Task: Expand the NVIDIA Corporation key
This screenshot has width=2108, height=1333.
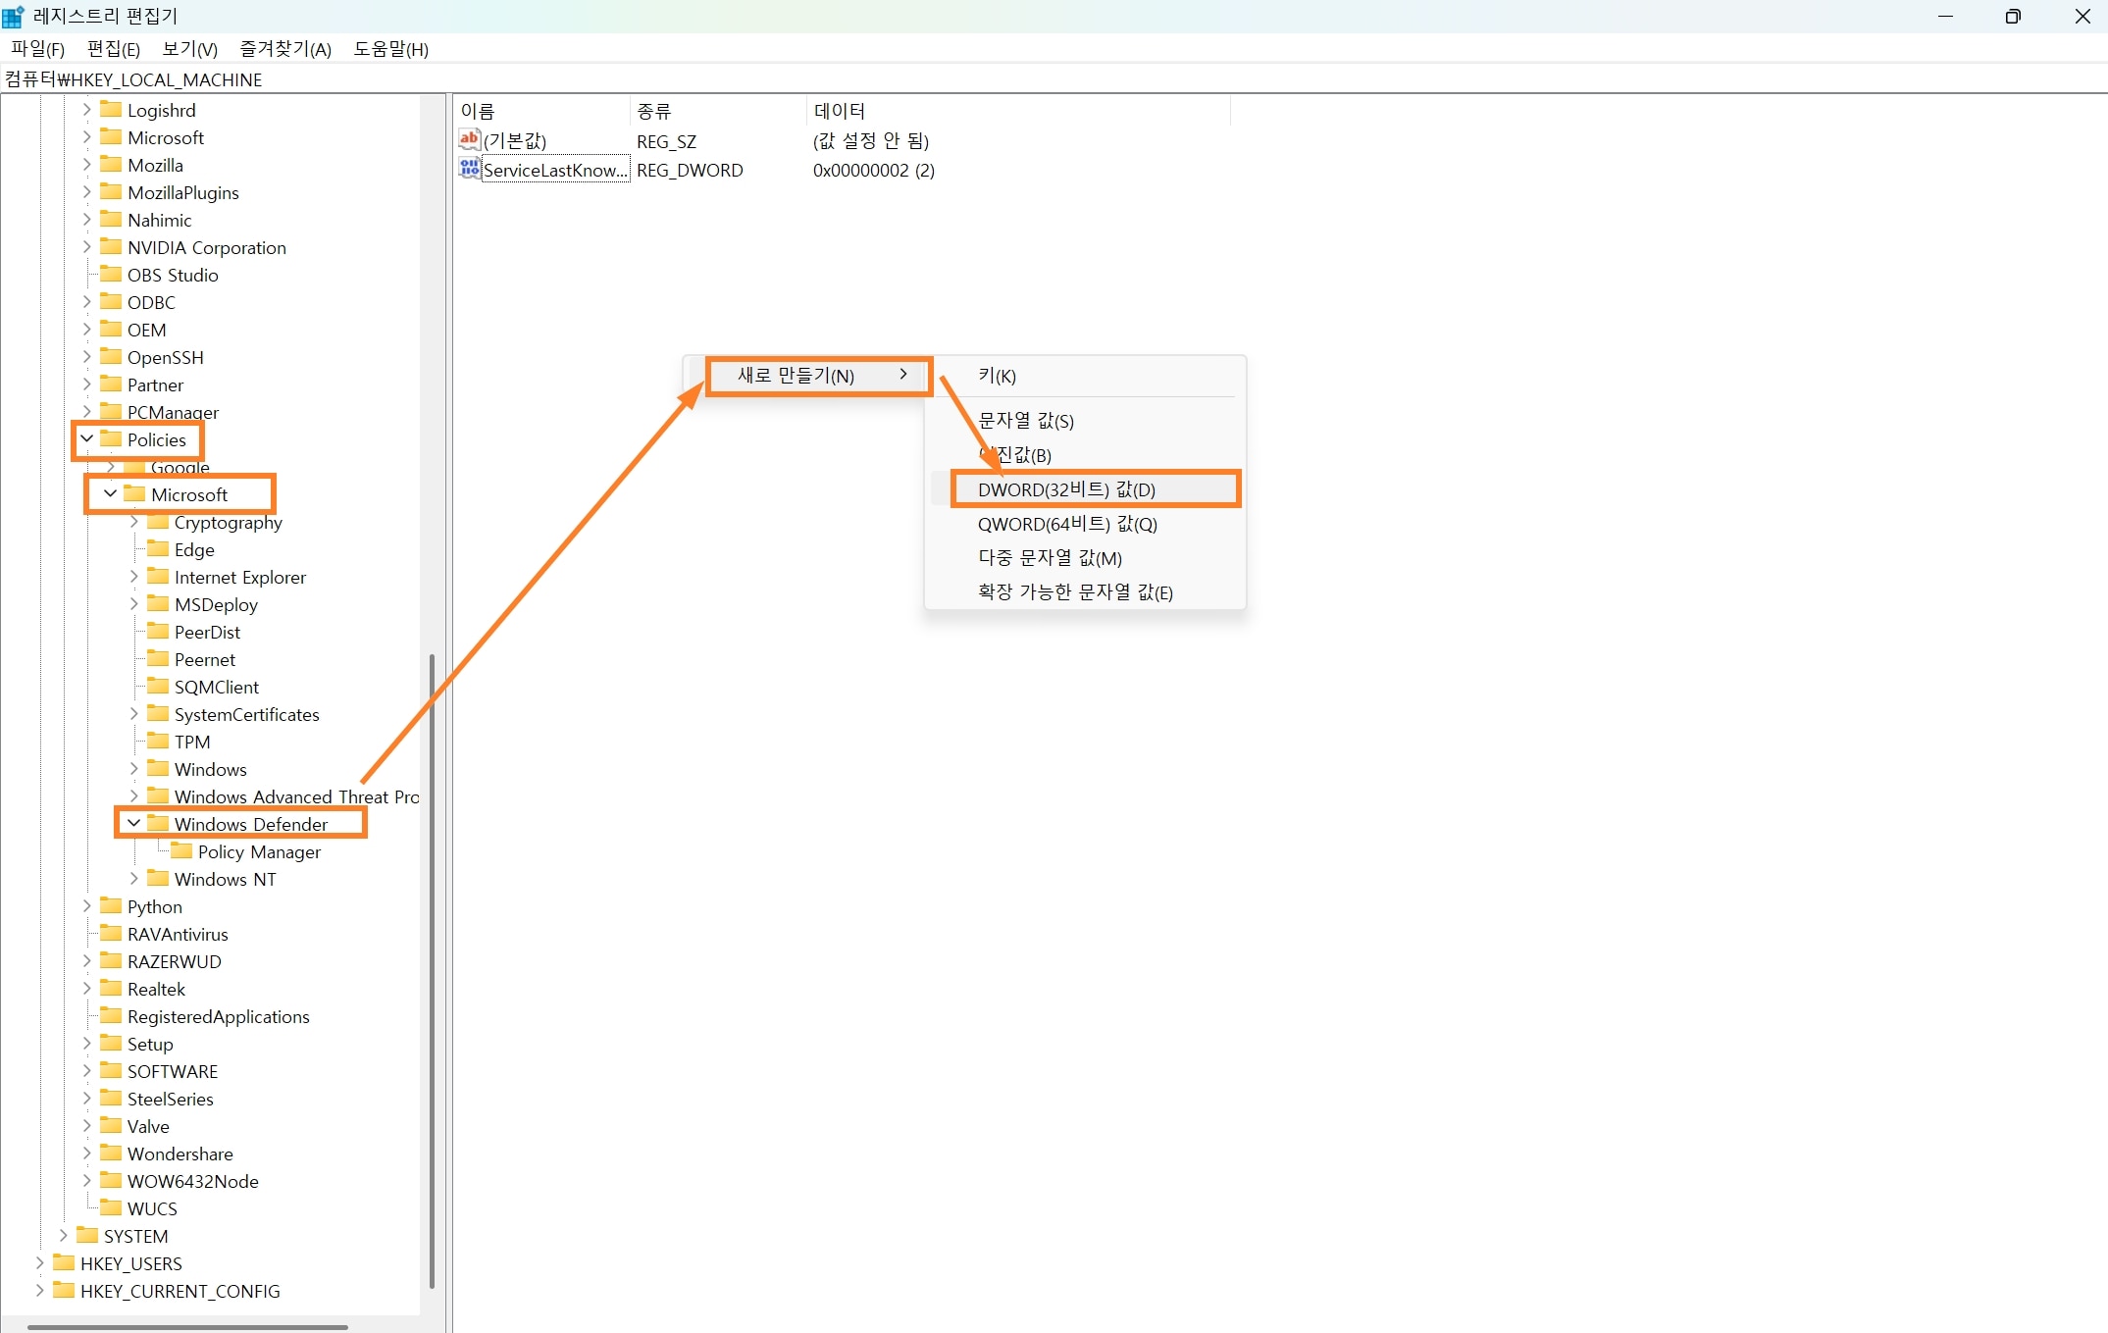Action: tap(86, 247)
